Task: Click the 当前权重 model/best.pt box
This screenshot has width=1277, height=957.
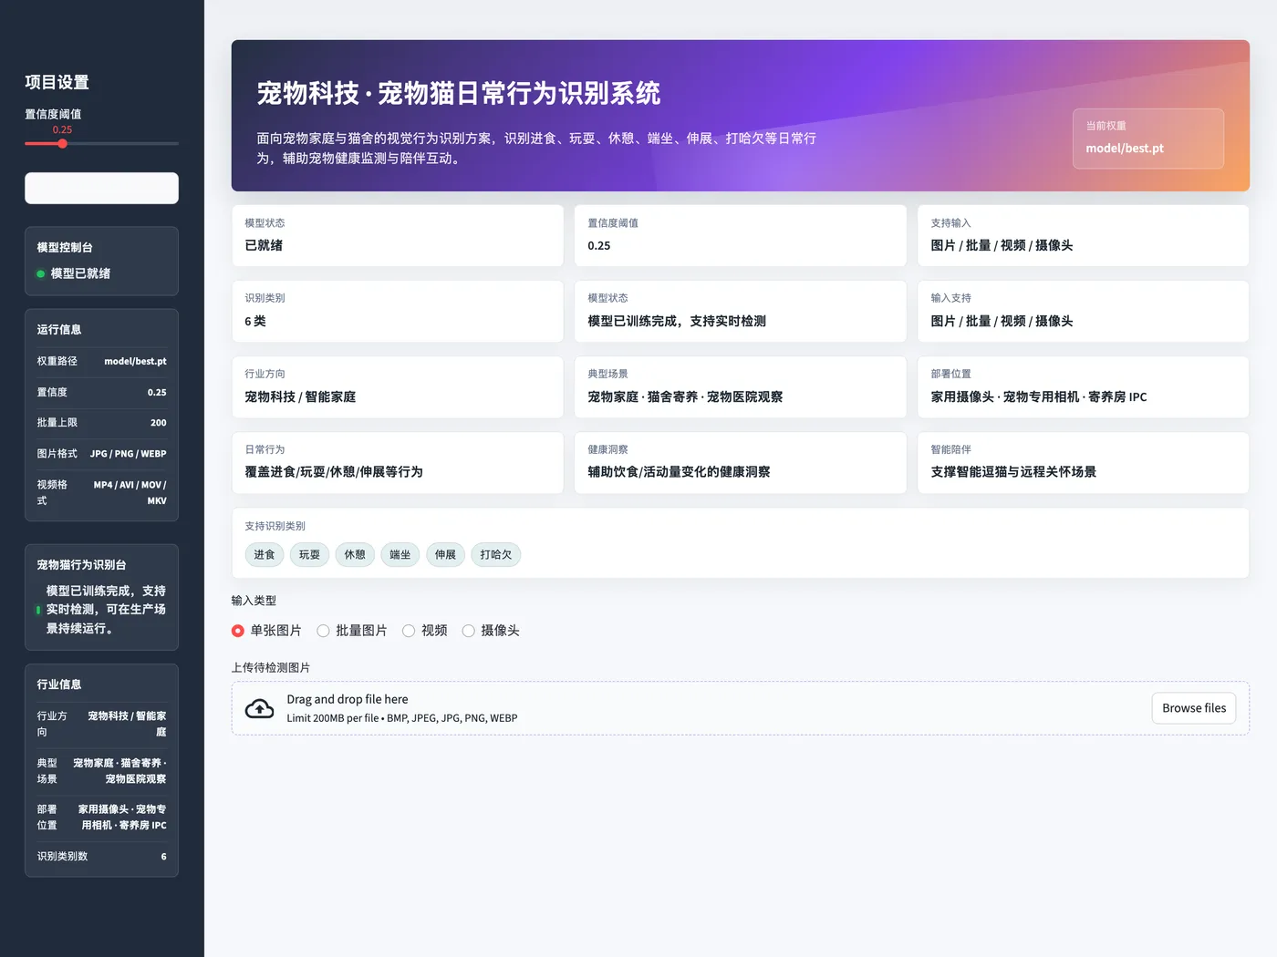Action: pyautogui.click(x=1148, y=139)
